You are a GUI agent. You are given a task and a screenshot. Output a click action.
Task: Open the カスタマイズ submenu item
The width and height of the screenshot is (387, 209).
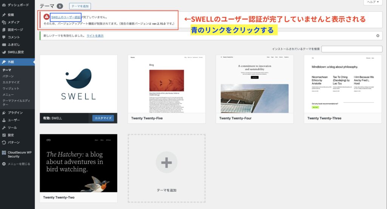tap(11, 82)
